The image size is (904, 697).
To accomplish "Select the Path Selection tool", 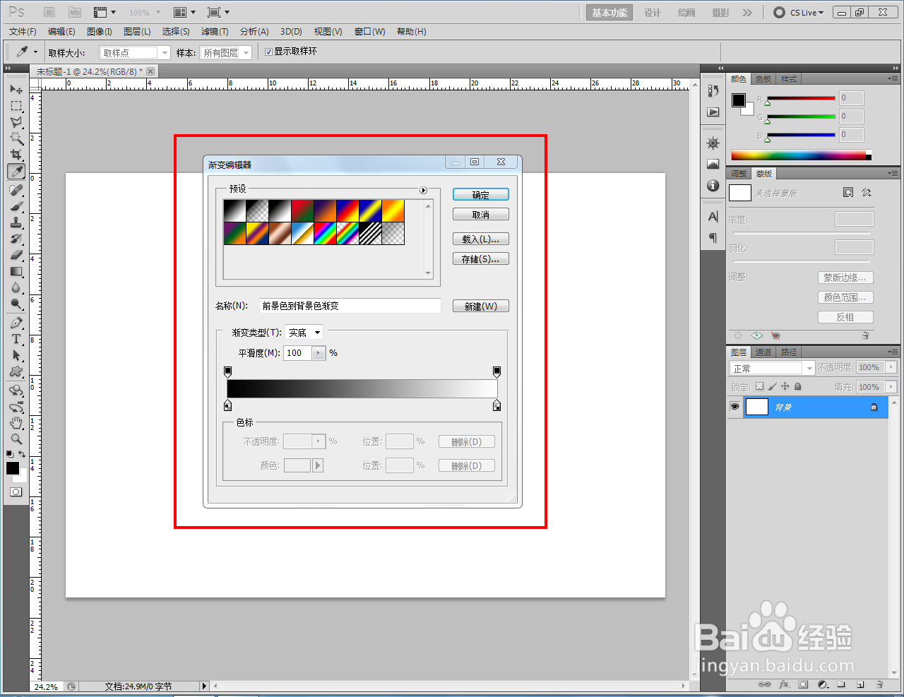I will coord(16,355).
